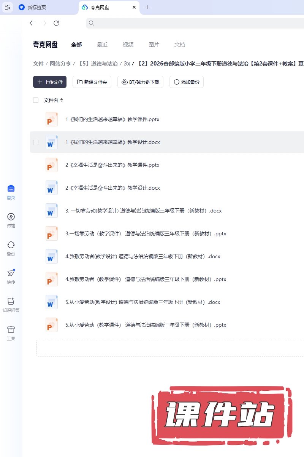Viewport: 304px width, 457px height.
Task: Open the 备份 backup sidebar icon
Action: pos(11,245)
